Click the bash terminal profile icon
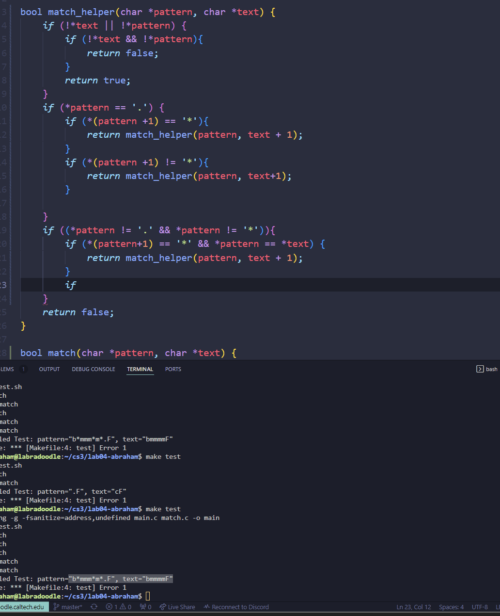The height and width of the screenshot is (616, 500). click(480, 369)
